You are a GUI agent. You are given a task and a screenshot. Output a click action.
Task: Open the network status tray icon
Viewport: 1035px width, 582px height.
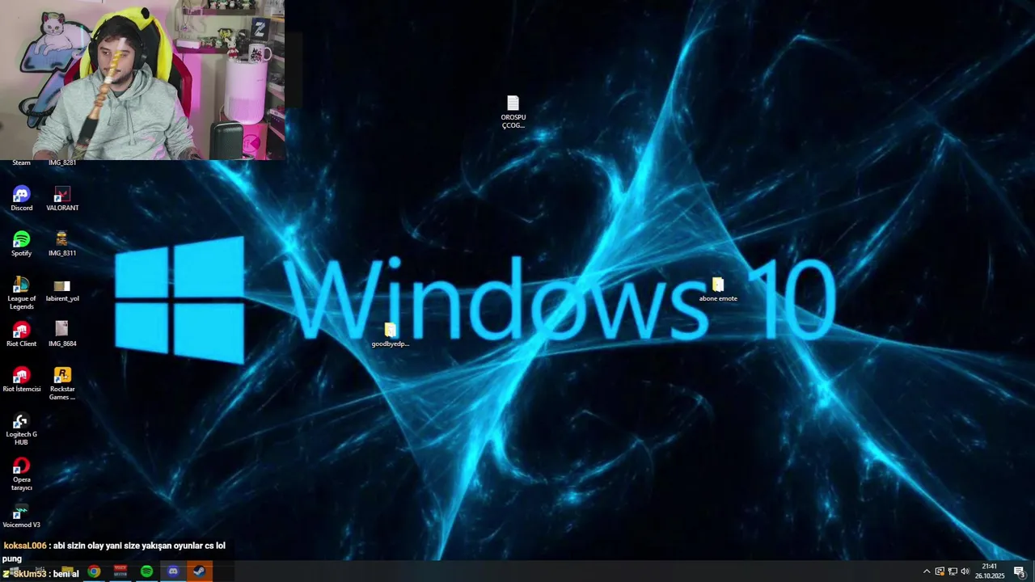[953, 571]
